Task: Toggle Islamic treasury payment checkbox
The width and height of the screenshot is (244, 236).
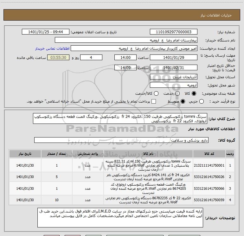Action: click(154, 101)
